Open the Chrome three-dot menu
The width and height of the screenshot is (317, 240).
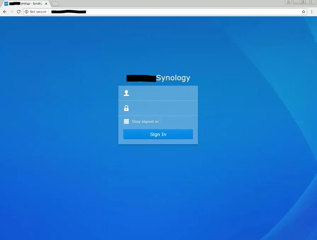click(312, 12)
